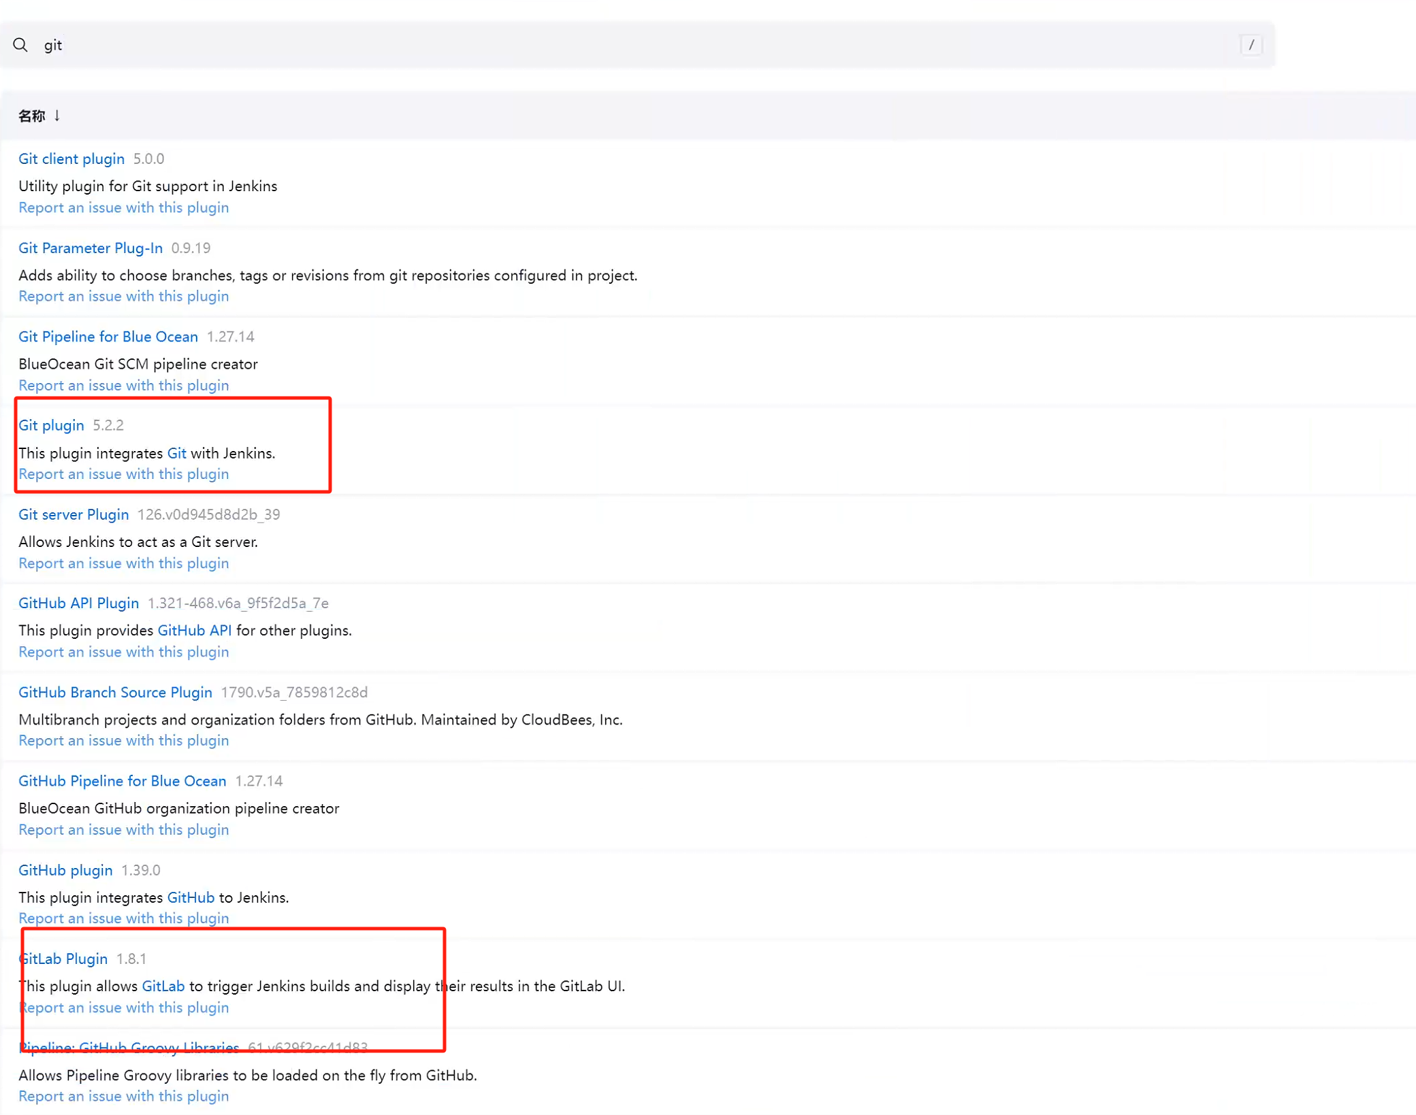
Task: Report issue for GitLab Plugin
Action: pyautogui.click(x=123, y=1008)
